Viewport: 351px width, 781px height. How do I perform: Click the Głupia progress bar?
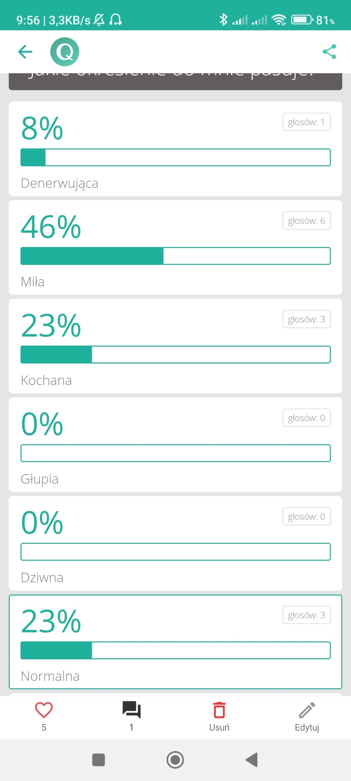(175, 453)
